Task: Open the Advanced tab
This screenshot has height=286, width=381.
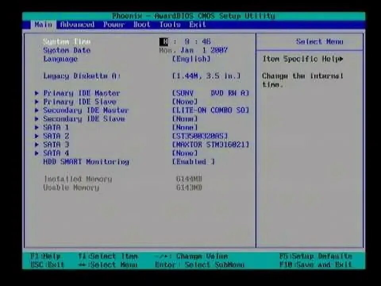Action: point(77,25)
